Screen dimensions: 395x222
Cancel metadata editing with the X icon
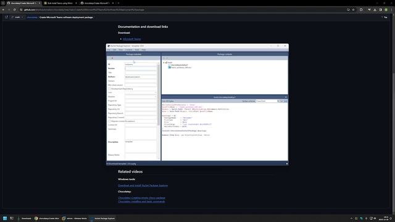112,58
